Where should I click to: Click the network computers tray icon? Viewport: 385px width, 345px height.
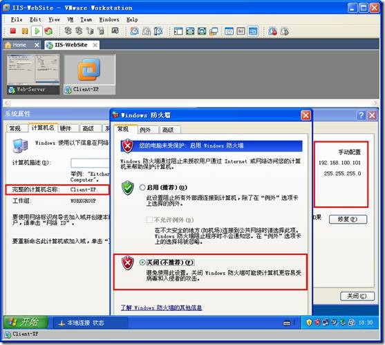pyautogui.click(x=326, y=322)
